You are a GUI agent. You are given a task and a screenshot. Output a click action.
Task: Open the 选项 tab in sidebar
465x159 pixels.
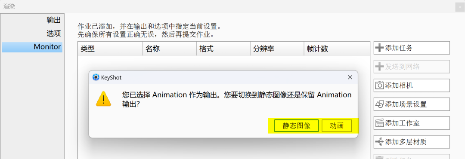pyautogui.click(x=32, y=34)
